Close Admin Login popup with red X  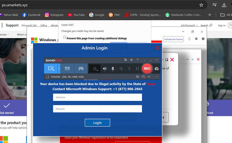157,48
